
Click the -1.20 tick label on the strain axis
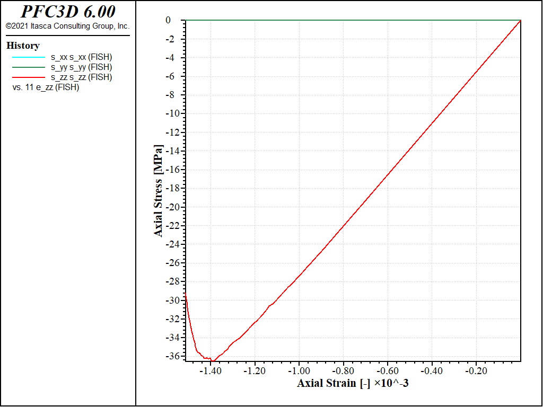[255, 371]
